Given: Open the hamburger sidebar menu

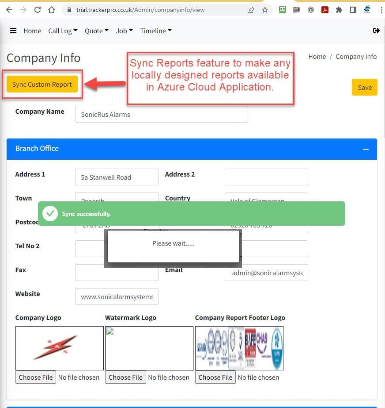Looking at the screenshot, I should click(13, 31).
